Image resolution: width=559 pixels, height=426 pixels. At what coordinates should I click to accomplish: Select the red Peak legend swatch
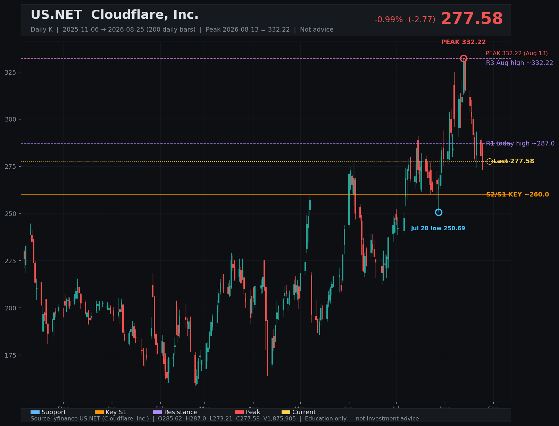pyautogui.click(x=240, y=412)
